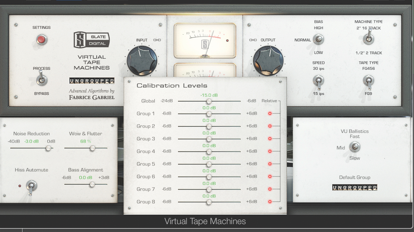Click the Group 7 calibration slider handle

pos(209,189)
